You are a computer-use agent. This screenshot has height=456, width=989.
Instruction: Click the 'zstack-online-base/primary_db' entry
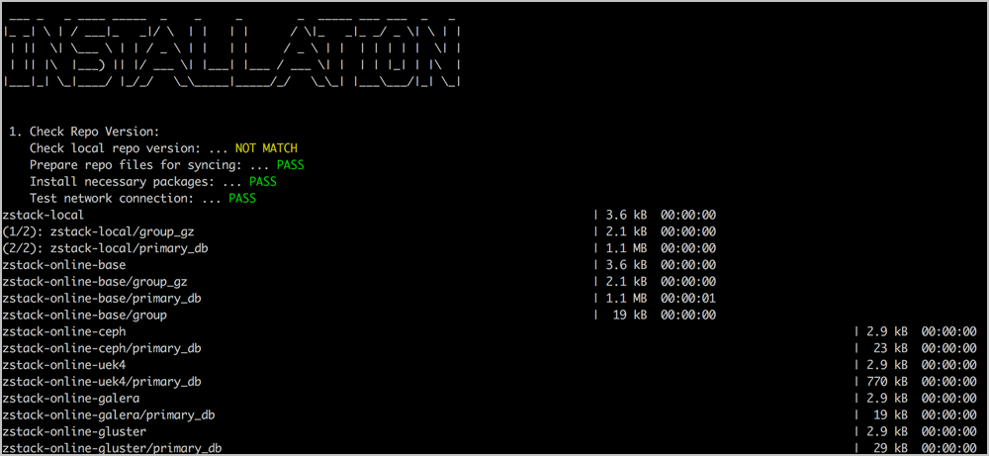point(102,298)
